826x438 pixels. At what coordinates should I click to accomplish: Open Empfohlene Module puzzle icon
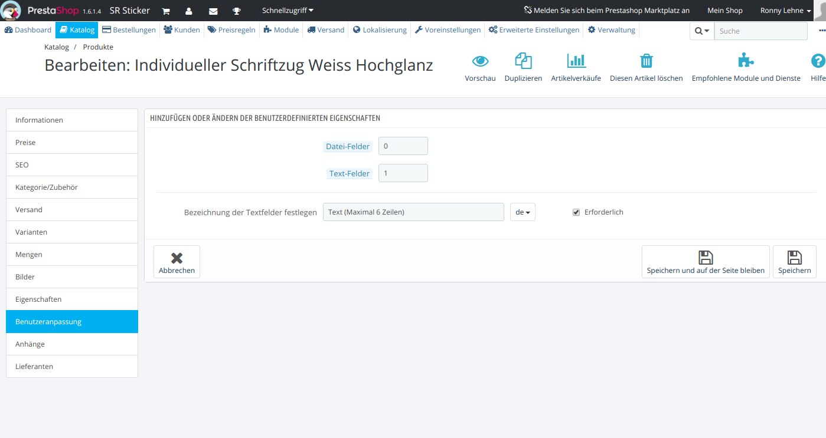click(x=746, y=61)
